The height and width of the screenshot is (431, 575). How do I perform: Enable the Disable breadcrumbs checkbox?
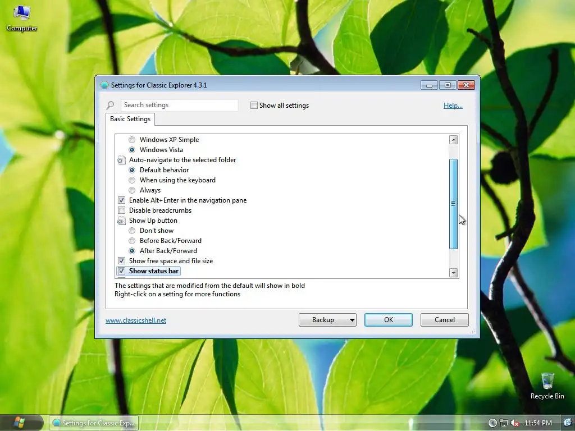click(x=121, y=210)
